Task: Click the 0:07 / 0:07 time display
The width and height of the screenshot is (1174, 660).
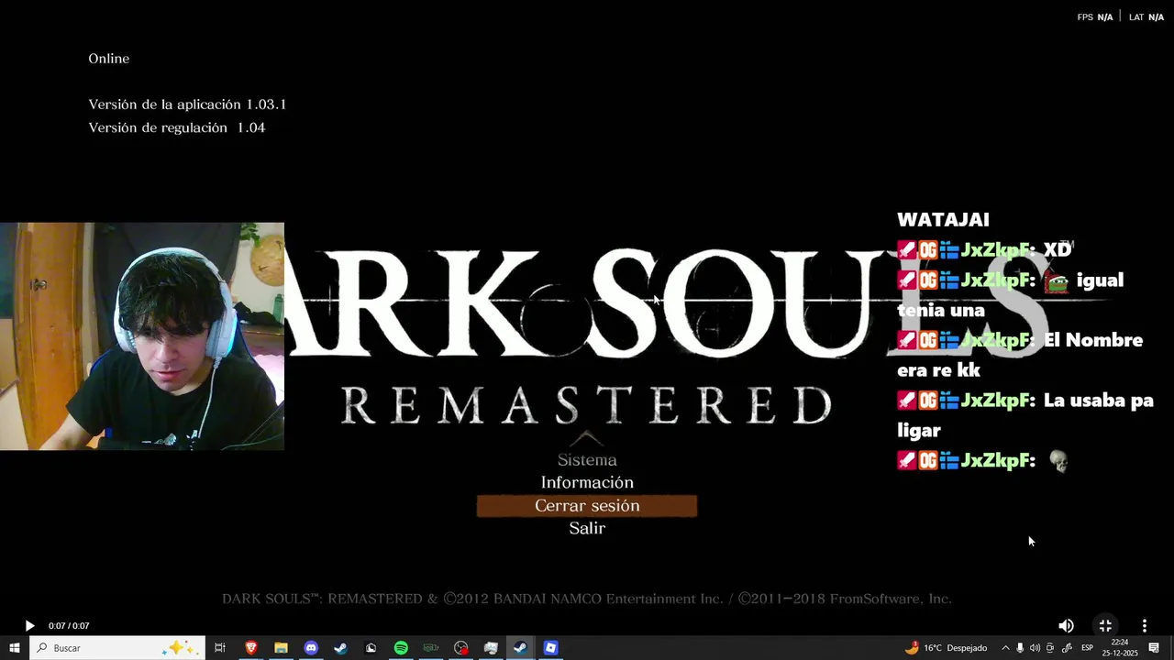Action: click(x=69, y=626)
